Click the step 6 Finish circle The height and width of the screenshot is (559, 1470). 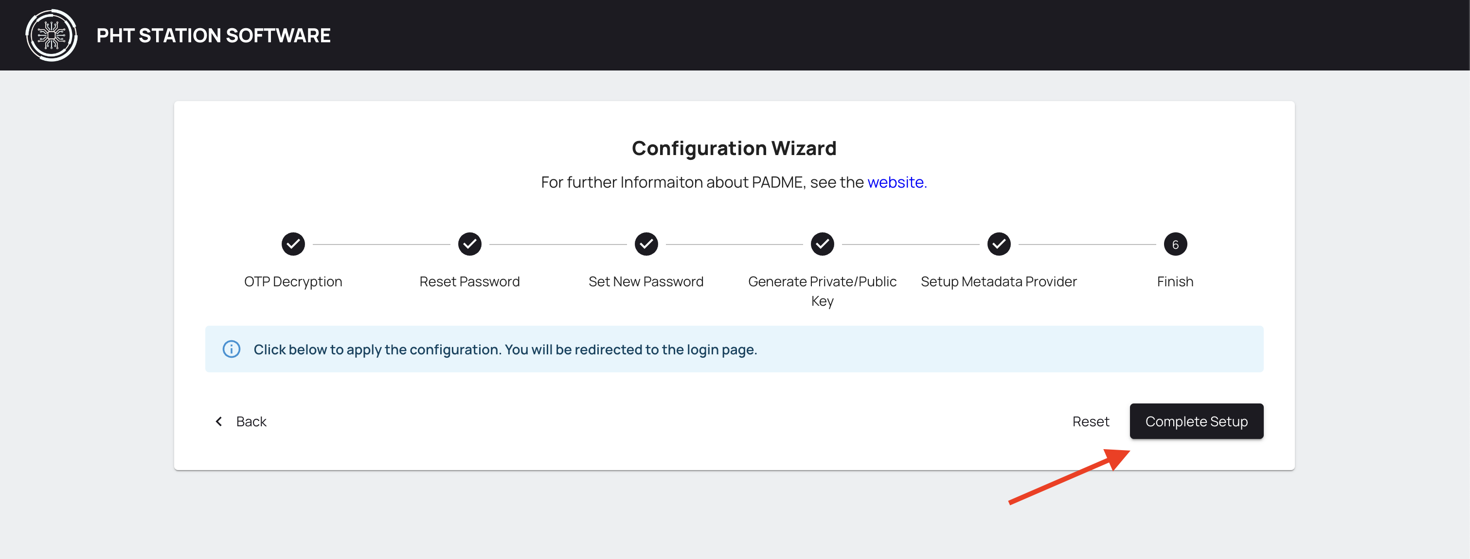point(1175,244)
